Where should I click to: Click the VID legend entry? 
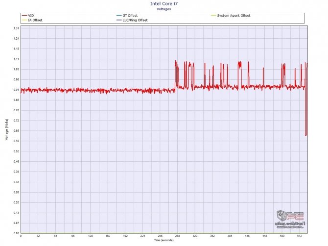[x=28, y=16]
